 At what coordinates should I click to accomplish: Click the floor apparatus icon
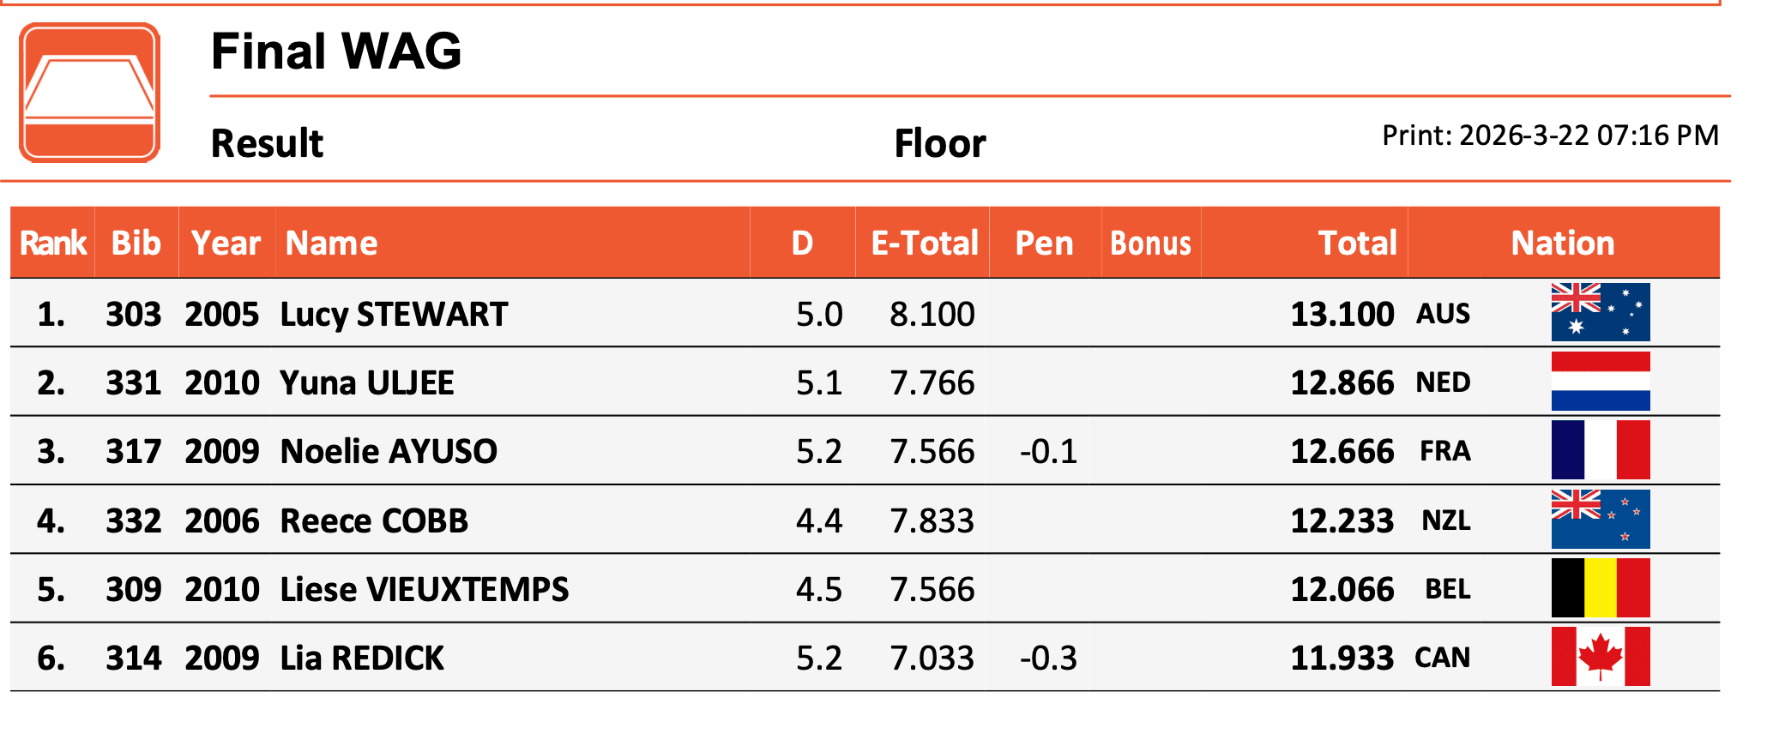(89, 93)
